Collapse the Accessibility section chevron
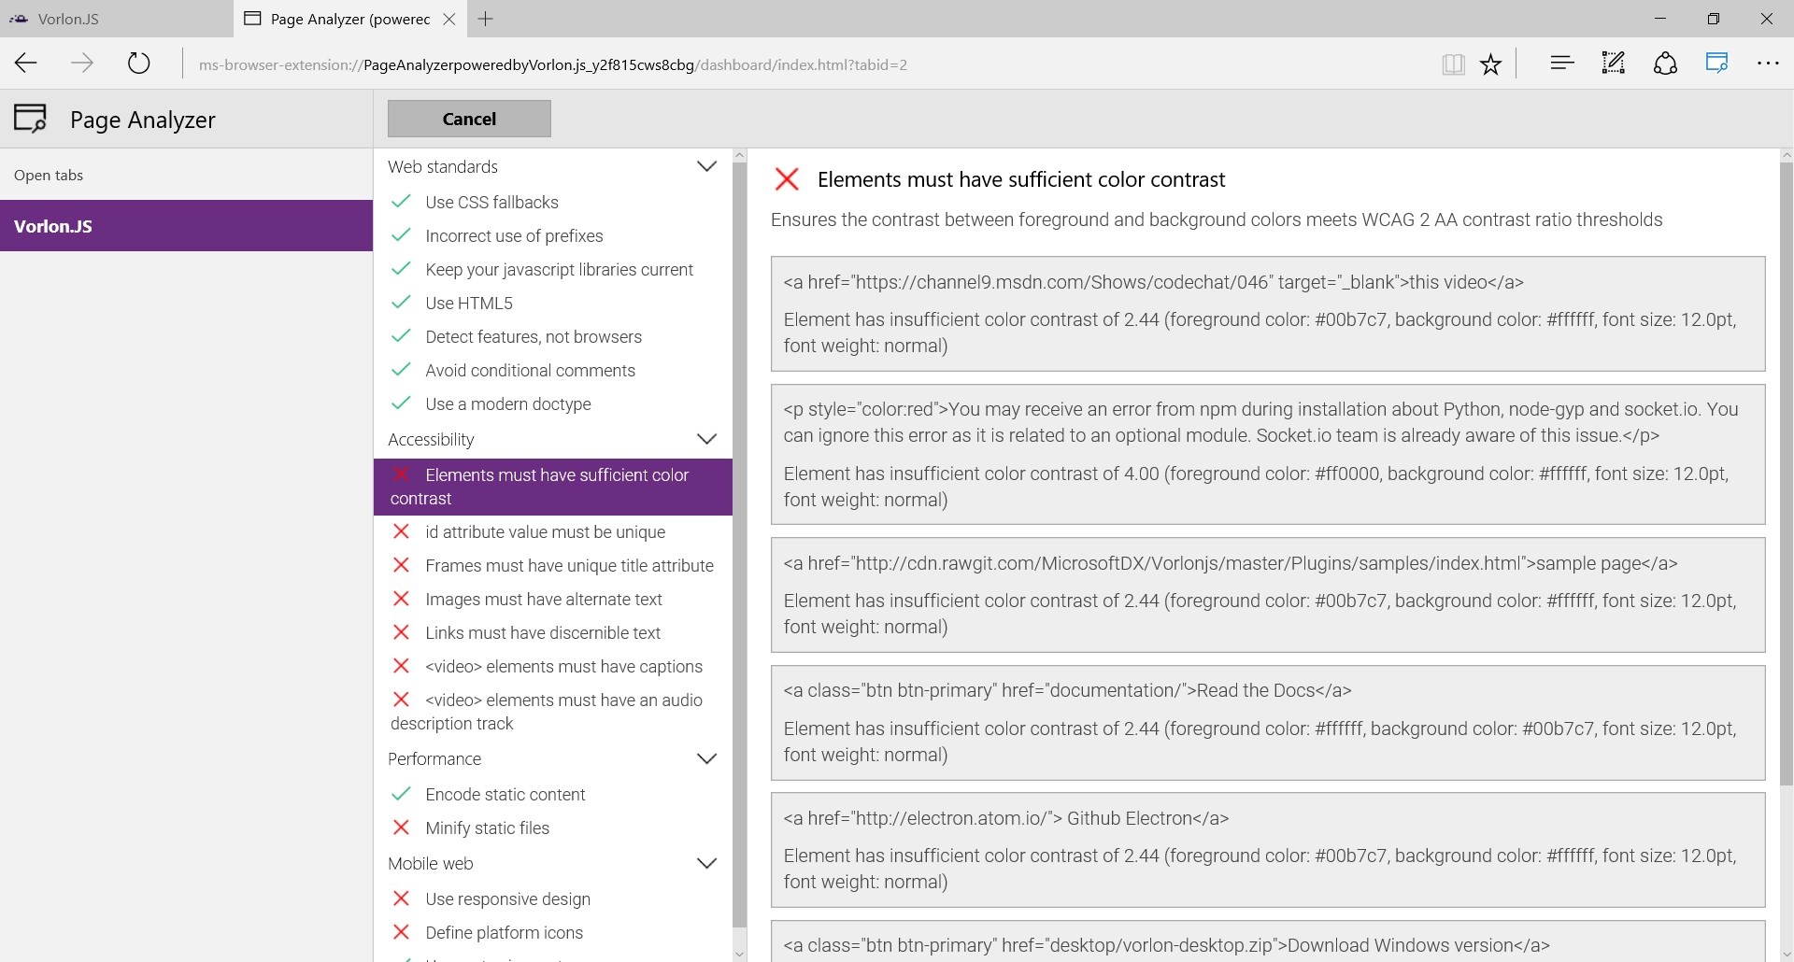 tap(706, 439)
